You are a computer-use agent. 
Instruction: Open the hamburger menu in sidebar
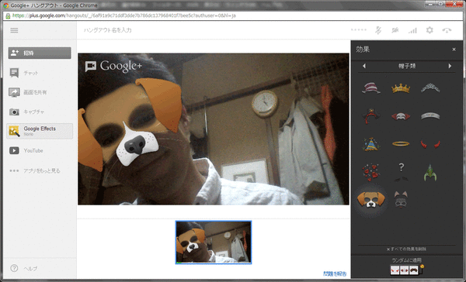pos(14,30)
